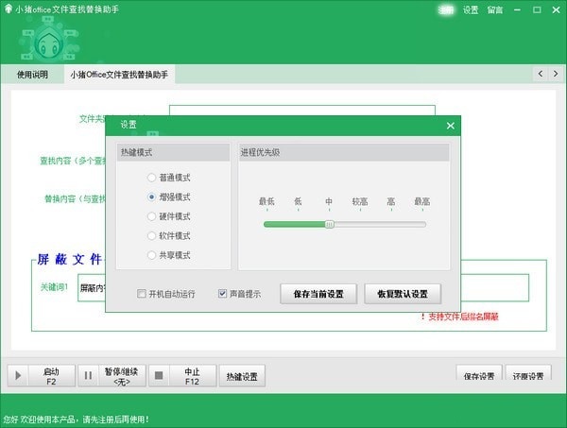
Task: Click the Pause/Resume (暂停/继续) pause icon
Action: (x=89, y=376)
